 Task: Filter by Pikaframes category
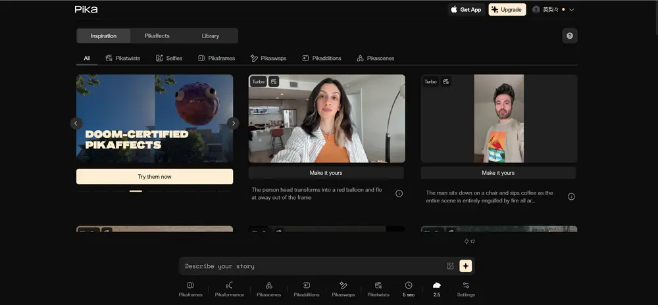(x=216, y=59)
